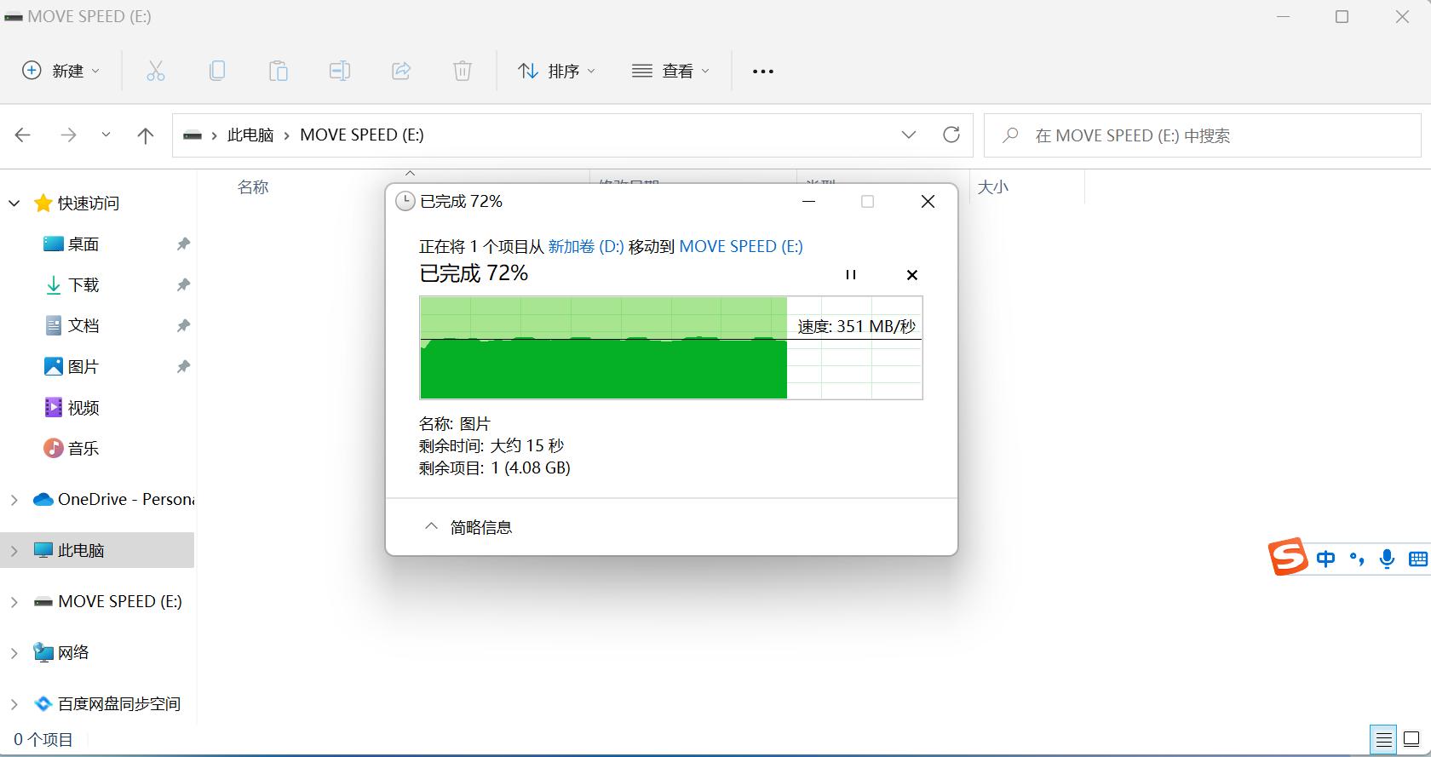This screenshot has width=1431, height=757.
Task: Cancel the file move with inner X
Action: pyautogui.click(x=912, y=274)
